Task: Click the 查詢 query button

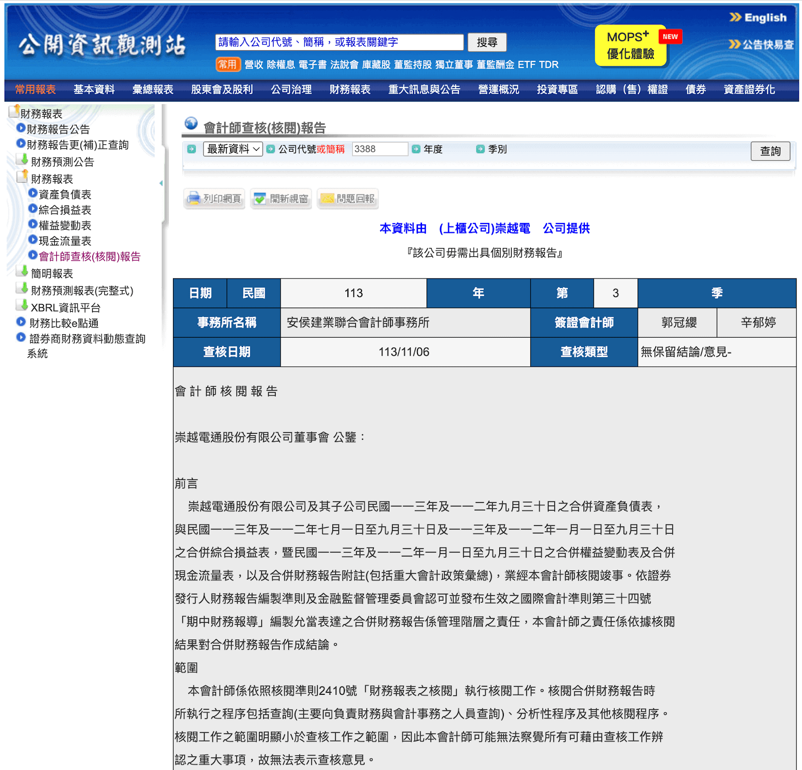Action: [770, 151]
